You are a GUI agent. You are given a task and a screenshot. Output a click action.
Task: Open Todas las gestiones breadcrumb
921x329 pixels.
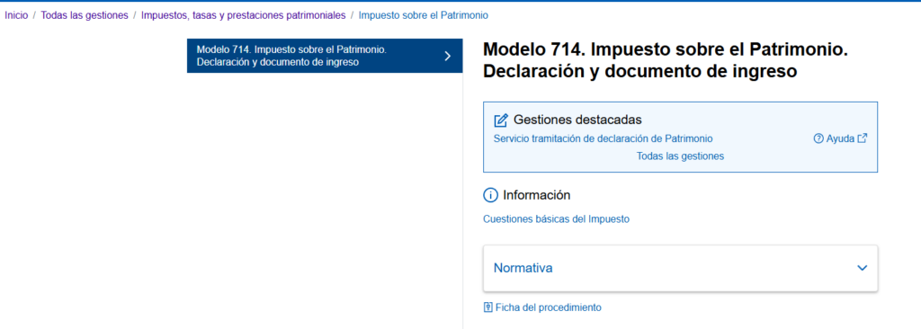coord(85,16)
